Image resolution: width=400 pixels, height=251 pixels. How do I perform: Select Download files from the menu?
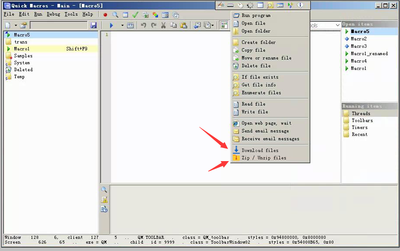tap(260, 150)
